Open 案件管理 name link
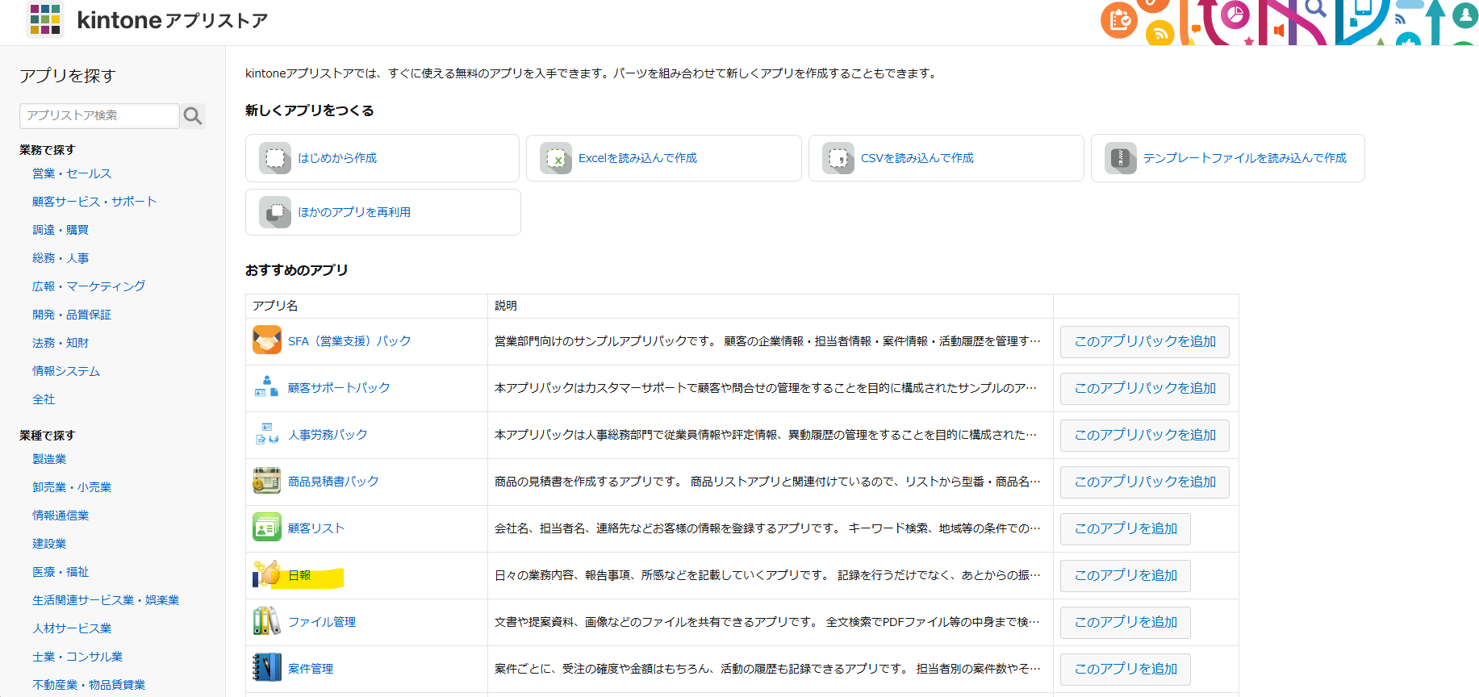This screenshot has width=1479, height=697. point(311,669)
